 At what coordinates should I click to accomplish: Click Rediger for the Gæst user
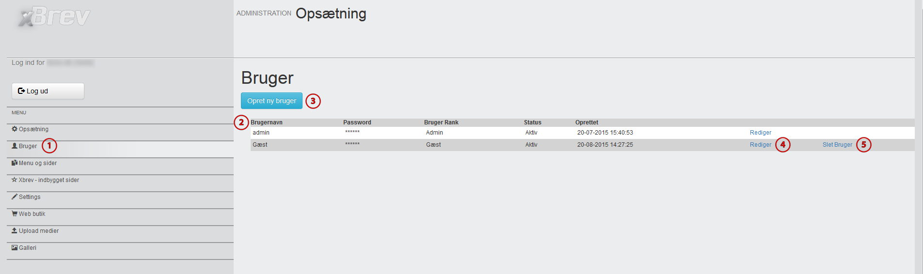(x=760, y=145)
